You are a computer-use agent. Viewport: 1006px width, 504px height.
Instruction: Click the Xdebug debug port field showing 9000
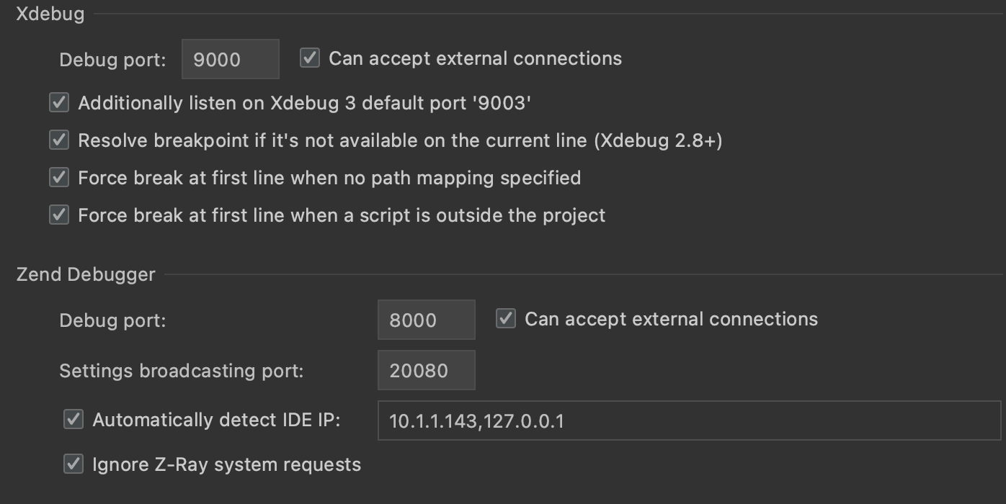(x=230, y=58)
